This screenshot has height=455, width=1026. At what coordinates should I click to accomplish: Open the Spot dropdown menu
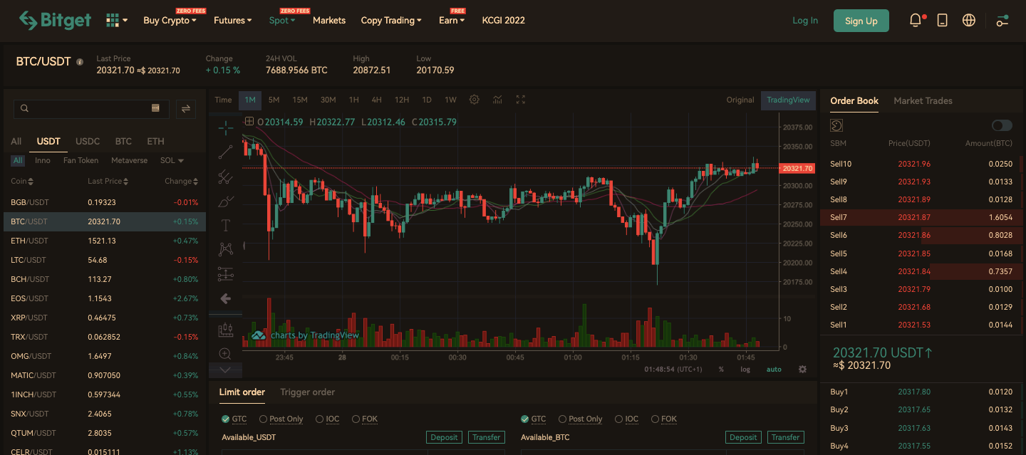coord(282,21)
